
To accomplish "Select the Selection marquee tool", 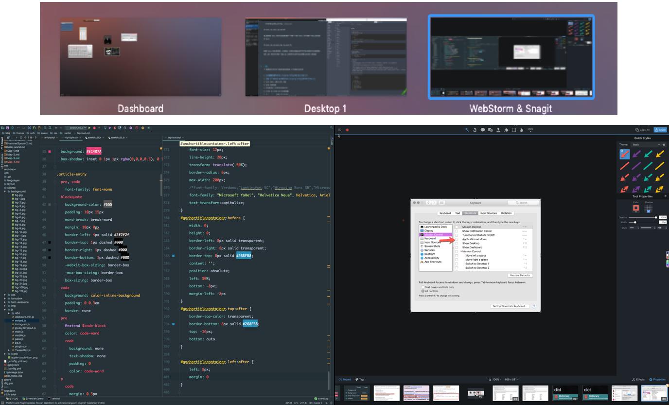I will (514, 130).
